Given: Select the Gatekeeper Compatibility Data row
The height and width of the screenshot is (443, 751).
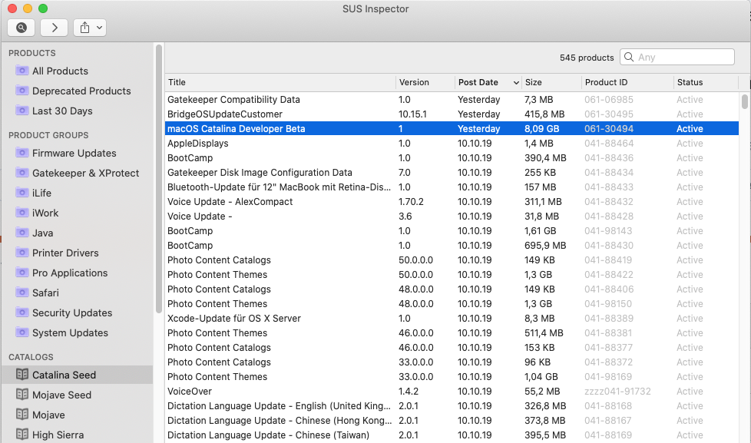Looking at the screenshot, I should point(452,100).
